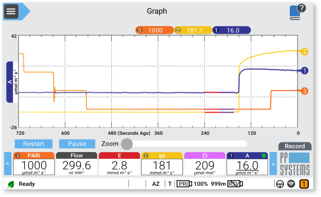Click the 100% battery level text

click(201, 184)
